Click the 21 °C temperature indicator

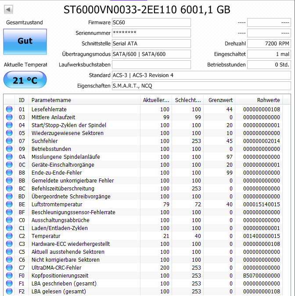pyautogui.click(x=25, y=80)
